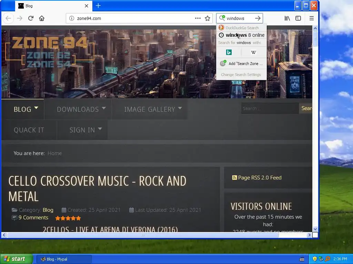
Task: Click the on-screen keyboard tray icon
Action: pyautogui.click(x=302, y=259)
